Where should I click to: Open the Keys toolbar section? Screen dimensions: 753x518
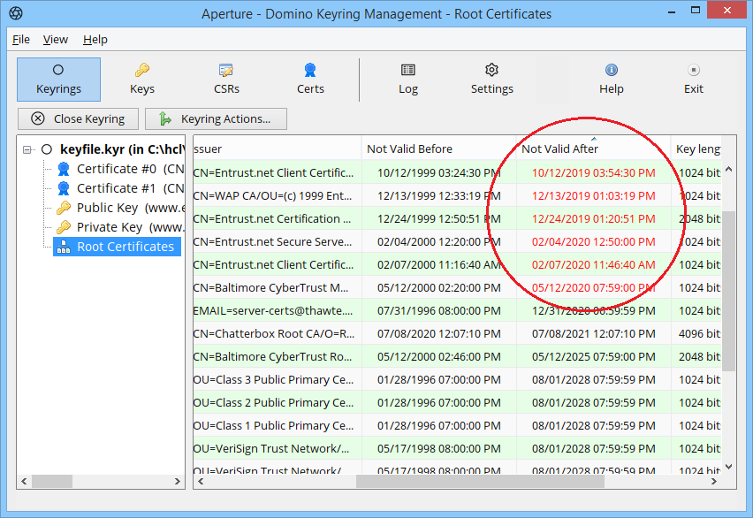point(142,80)
